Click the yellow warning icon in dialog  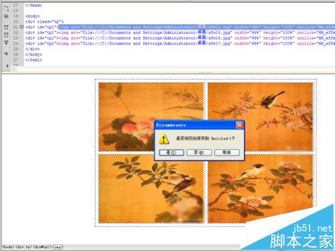coord(164,139)
